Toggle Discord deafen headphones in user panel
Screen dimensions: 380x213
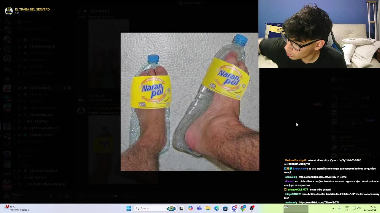pos(59,196)
